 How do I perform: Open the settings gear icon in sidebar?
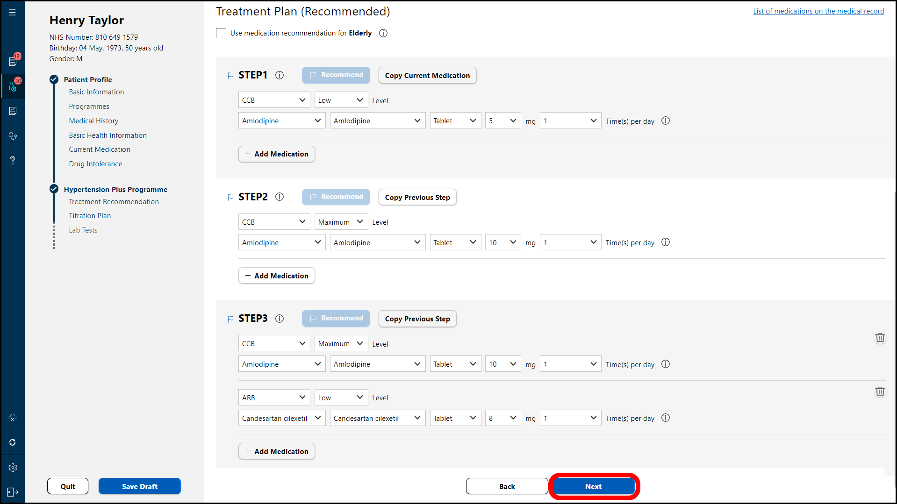tap(13, 468)
